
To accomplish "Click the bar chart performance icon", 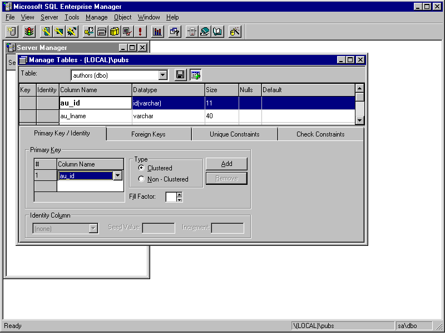I will pos(157,32).
